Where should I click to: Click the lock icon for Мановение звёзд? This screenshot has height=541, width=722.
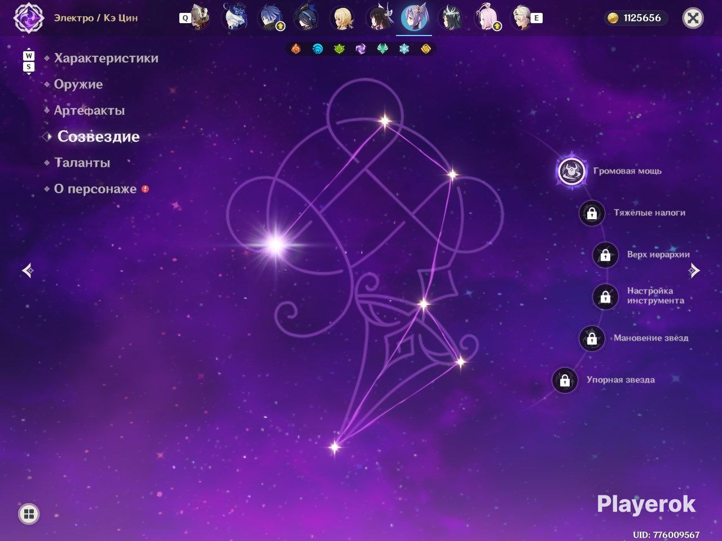[x=592, y=338]
